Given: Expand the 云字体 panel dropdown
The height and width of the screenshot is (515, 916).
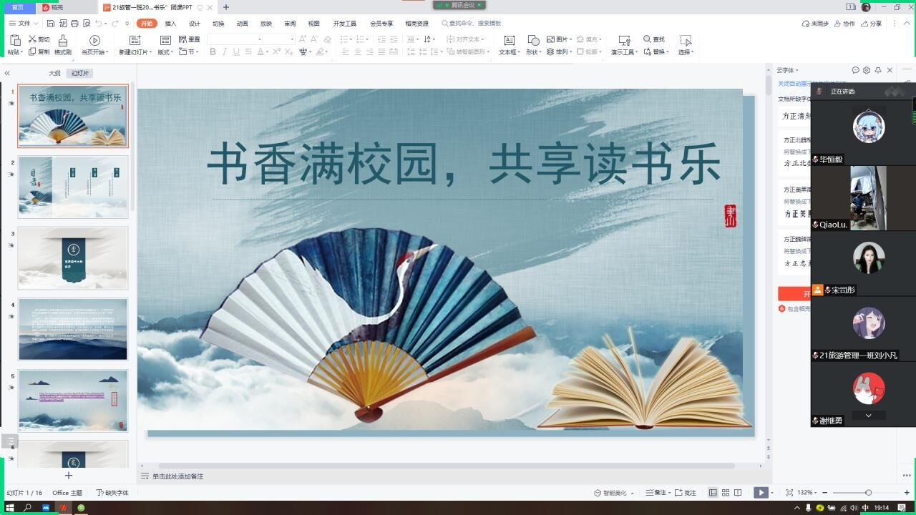Looking at the screenshot, I should pos(788,70).
